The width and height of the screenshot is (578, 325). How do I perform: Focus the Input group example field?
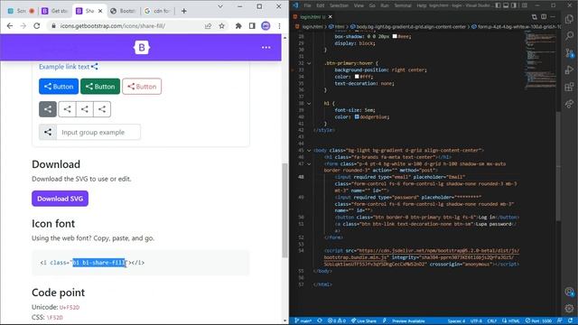tap(98, 132)
